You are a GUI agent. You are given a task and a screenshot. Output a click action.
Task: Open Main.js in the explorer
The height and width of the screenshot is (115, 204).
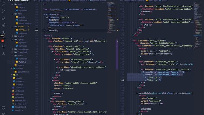point(22,17)
